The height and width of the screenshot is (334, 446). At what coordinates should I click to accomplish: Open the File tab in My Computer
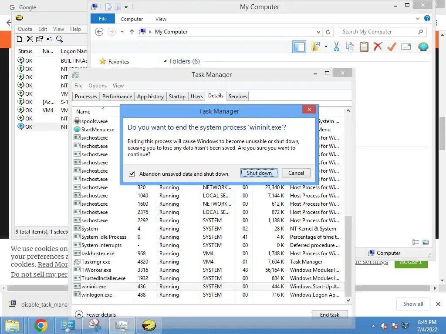[x=103, y=19]
